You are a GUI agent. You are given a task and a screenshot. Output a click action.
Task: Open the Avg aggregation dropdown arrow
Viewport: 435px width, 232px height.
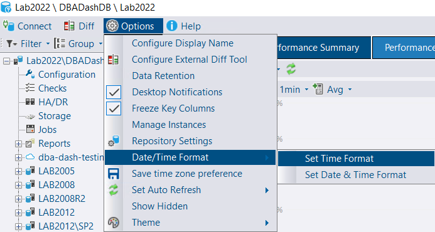350,90
